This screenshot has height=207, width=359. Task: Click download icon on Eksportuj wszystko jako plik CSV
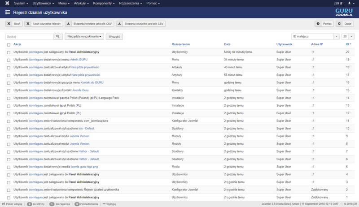tap(119, 24)
